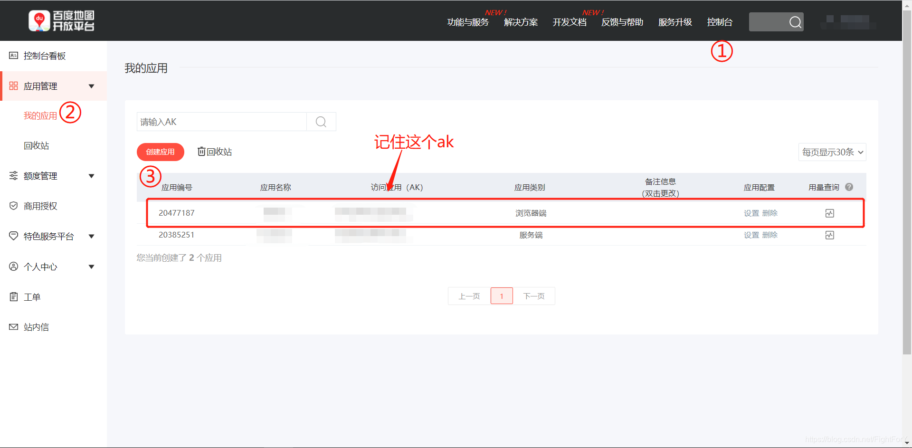Expand the 个人中心 section arrow
Viewport: 912px width, 448px height.
click(92, 267)
